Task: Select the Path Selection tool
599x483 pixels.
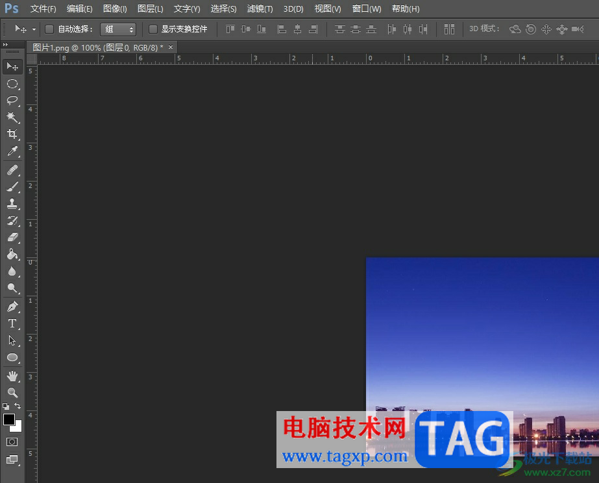Action: pyautogui.click(x=12, y=340)
